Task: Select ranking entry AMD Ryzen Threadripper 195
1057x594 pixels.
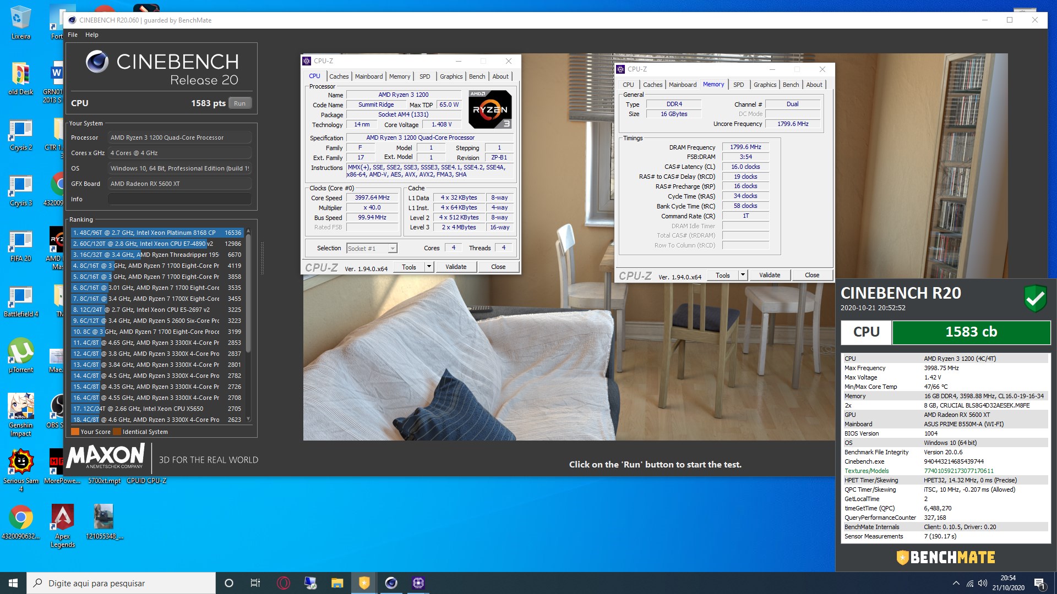Action: 157,255
